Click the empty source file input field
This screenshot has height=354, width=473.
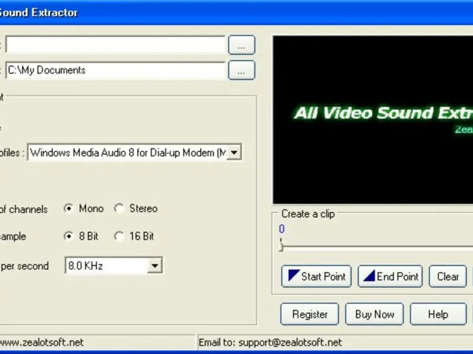(x=115, y=45)
